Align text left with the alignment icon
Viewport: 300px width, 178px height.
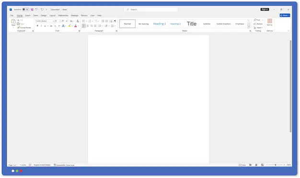point(83,26)
